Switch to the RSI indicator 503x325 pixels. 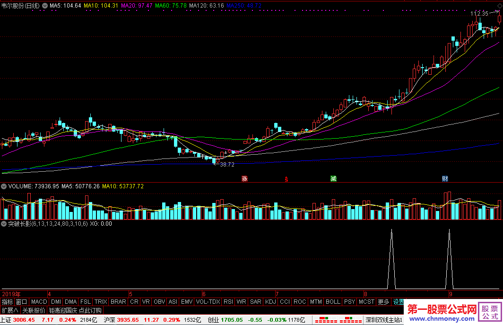tap(228, 302)
